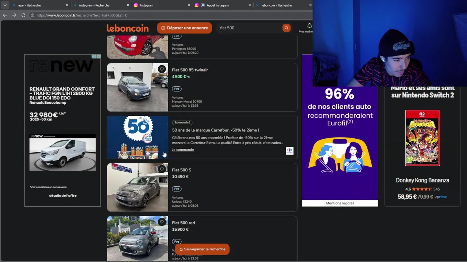Open 'Mes recherches' bell icon

point(309,26)
